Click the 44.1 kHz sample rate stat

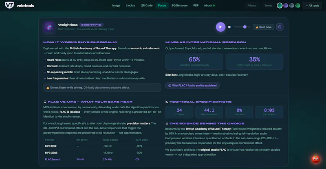click(x=209, y=112)
